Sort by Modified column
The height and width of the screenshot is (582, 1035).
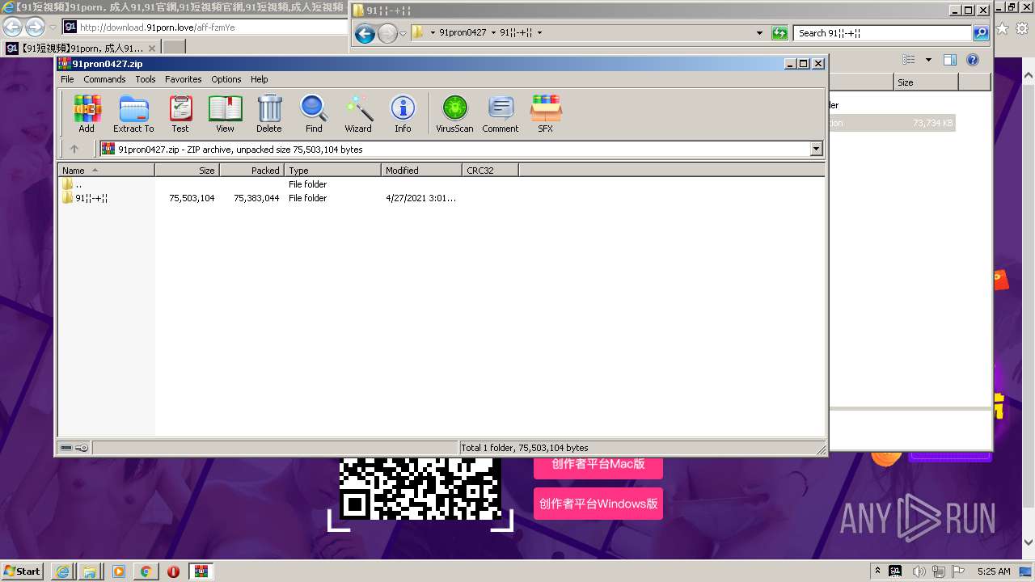(421, 171)
